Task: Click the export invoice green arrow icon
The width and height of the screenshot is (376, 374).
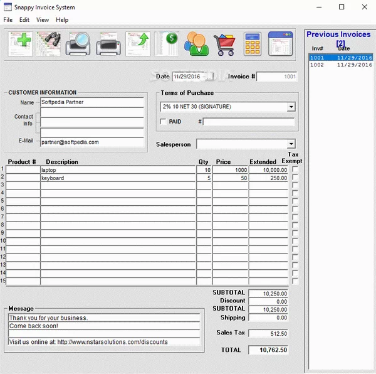Action: [x=140, y=44]
